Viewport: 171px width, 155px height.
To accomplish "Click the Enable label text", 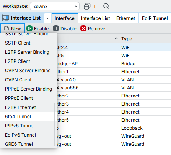I will point(41,29).
